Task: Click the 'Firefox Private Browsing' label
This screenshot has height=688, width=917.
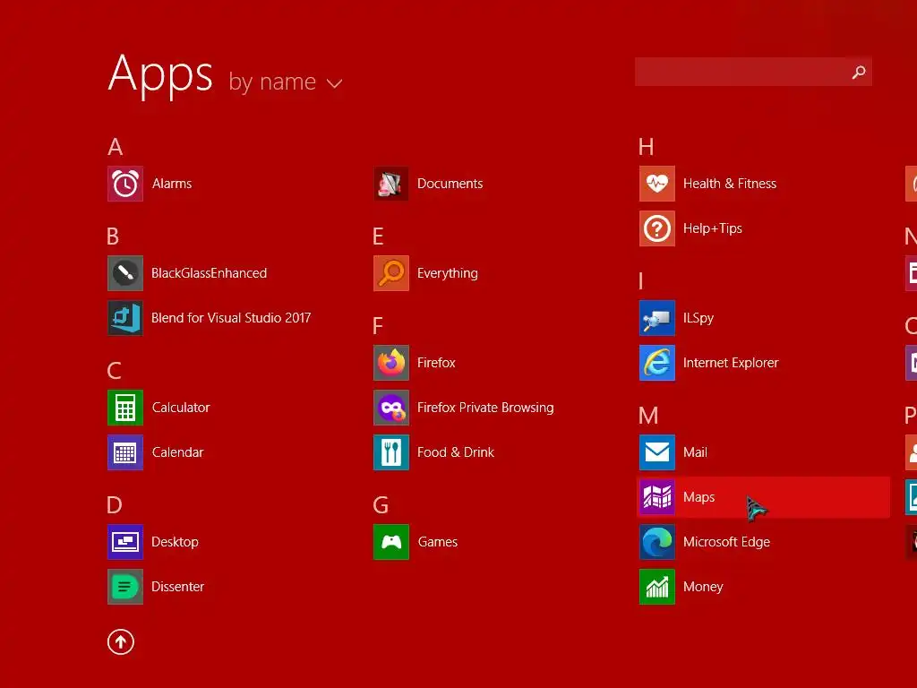Action: point(485,408)
